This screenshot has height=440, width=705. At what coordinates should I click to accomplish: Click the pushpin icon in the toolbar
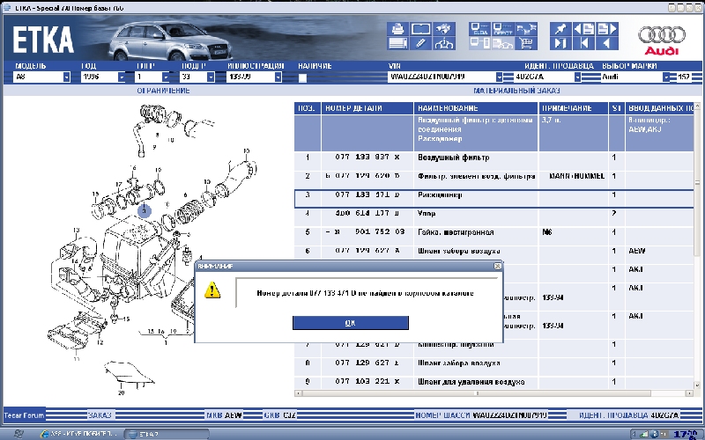point(560,28)
